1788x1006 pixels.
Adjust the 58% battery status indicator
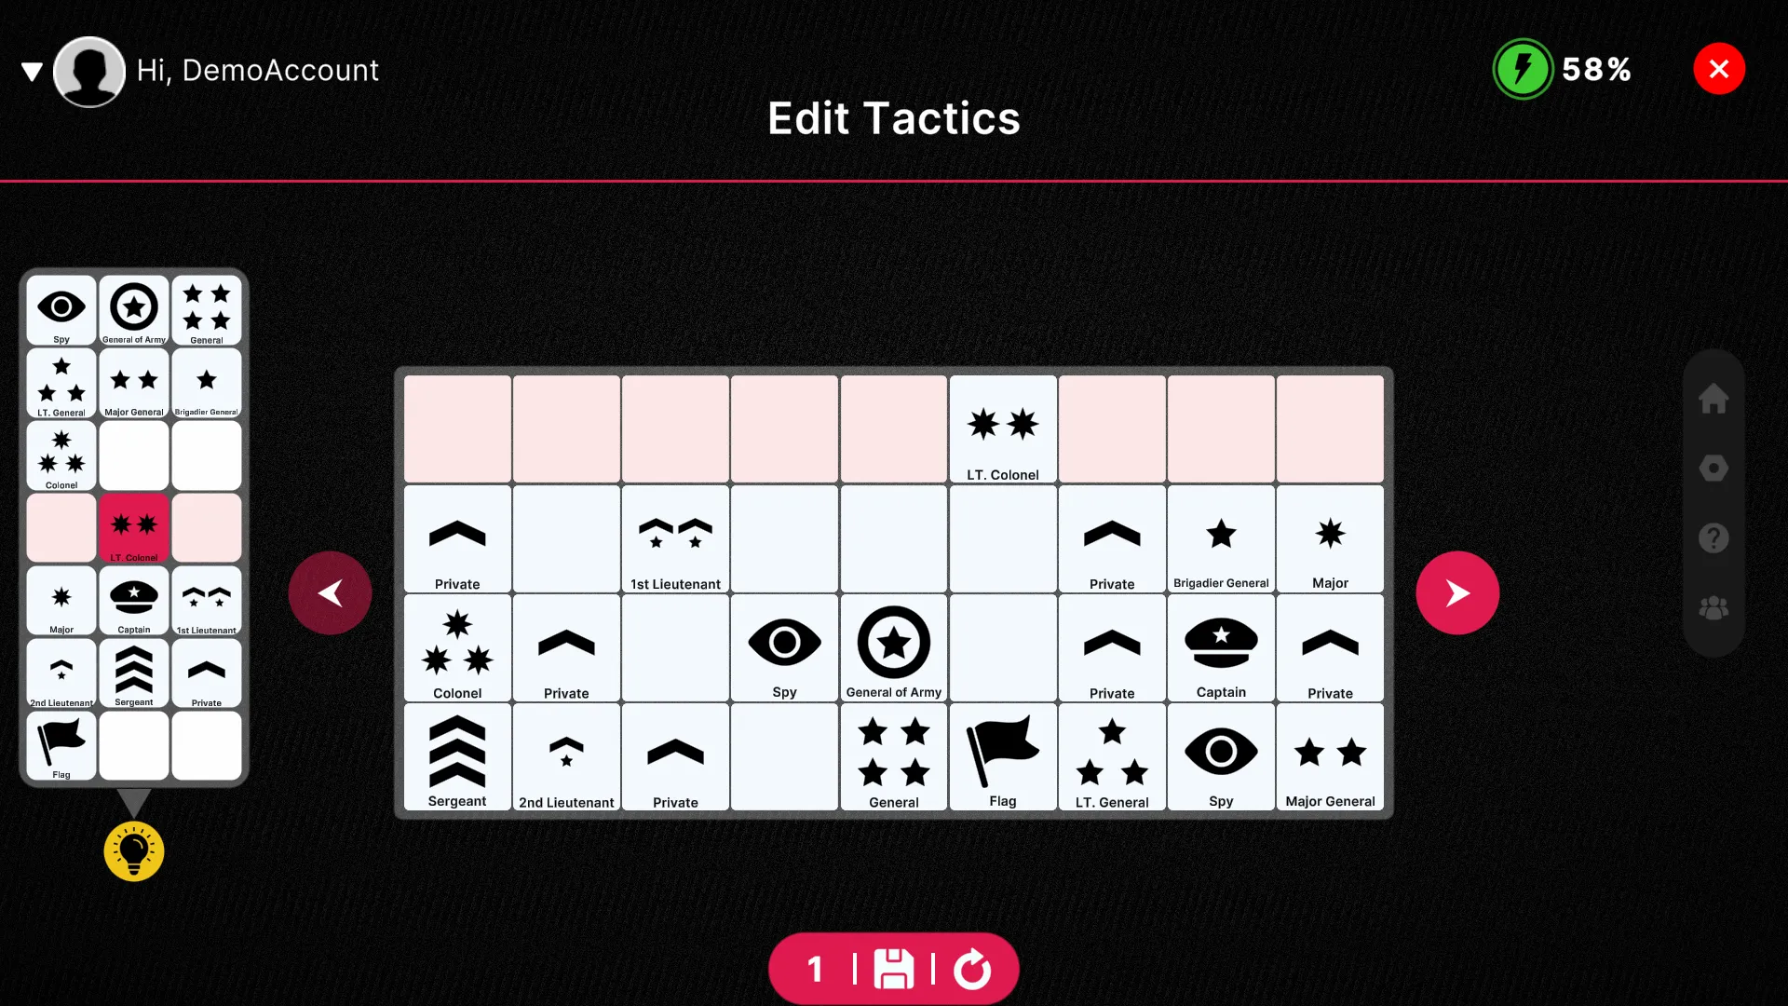[1562, 69]
